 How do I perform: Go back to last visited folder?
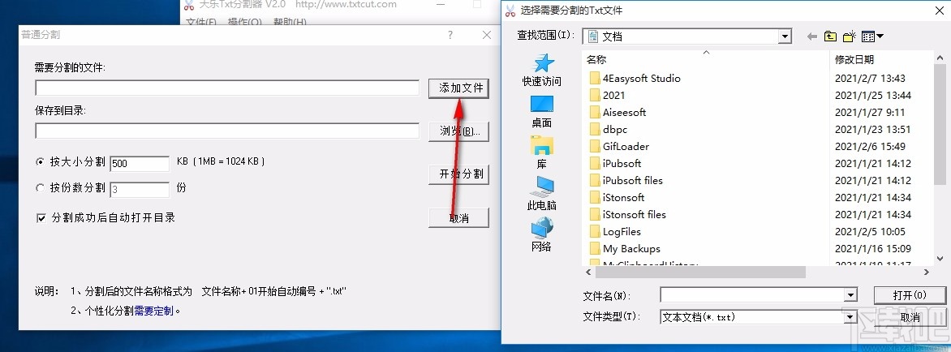pos(812,36)
